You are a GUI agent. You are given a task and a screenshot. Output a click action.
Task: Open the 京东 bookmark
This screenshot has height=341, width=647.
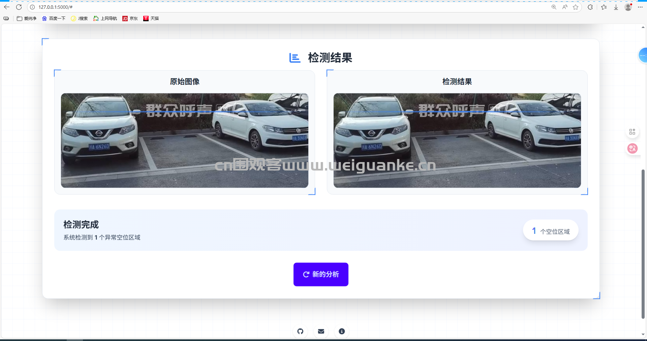tap(130, 19)
